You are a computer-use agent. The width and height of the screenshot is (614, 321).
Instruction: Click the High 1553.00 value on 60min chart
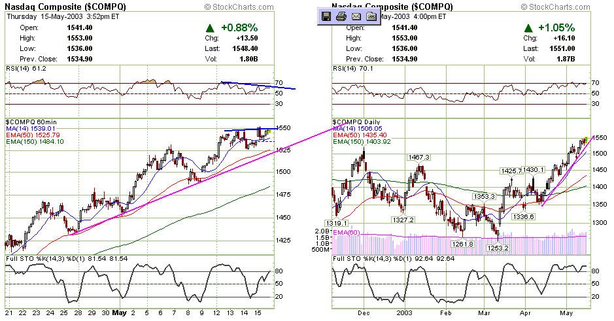[80, 38]
